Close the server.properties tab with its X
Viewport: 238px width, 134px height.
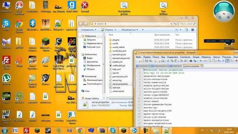tap(202, 66)
